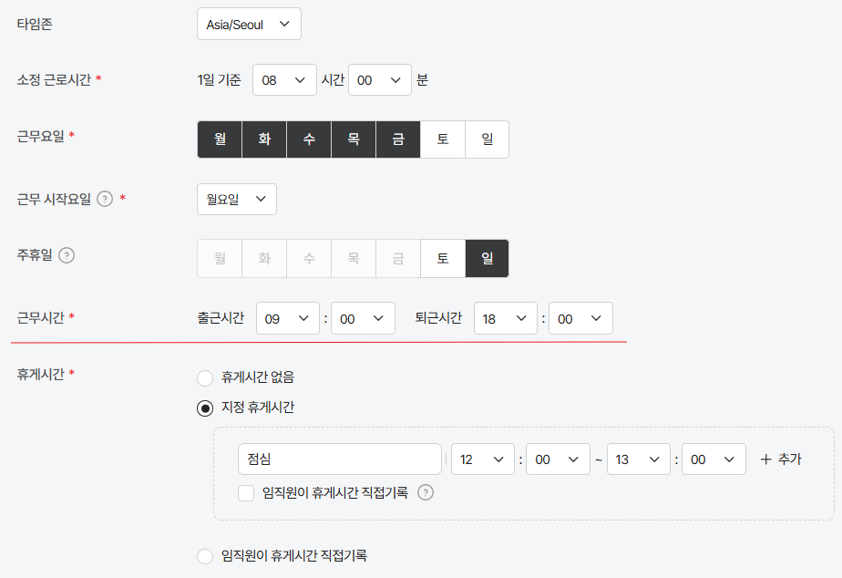
Task: Click 일 in 주휴일 row
Action: coord(487,258)
